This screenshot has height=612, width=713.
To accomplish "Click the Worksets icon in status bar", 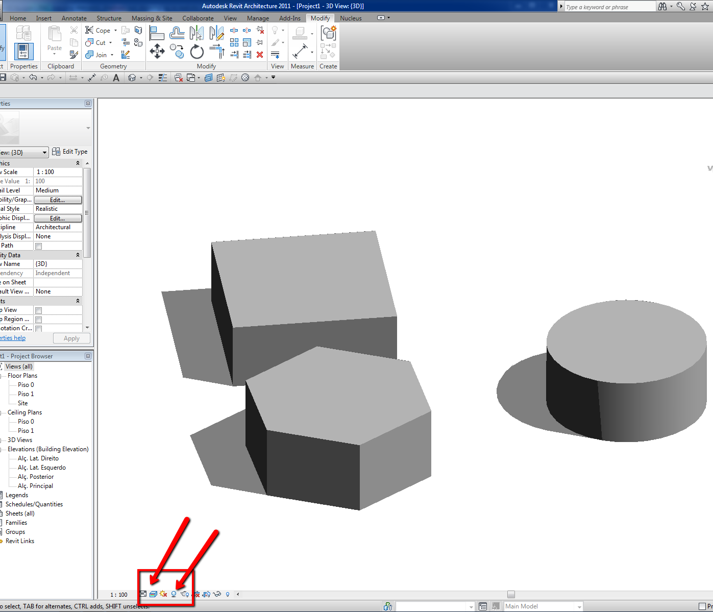I will [x=388, y=606].
